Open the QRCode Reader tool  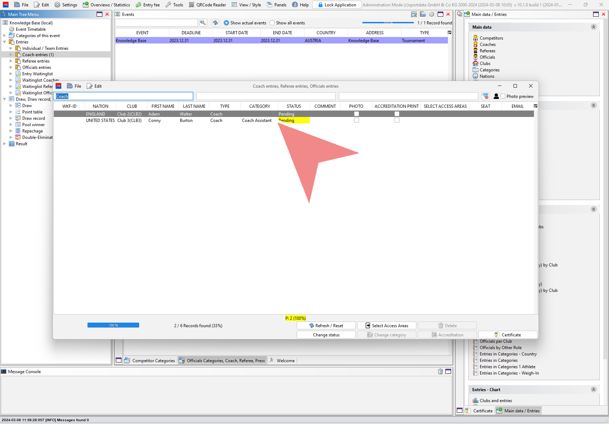(x=207, y=5)
